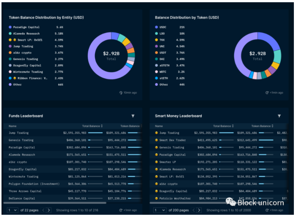Select DAI token legend entry
This screenshot has height=217, width=295.
tap(170, 59)
